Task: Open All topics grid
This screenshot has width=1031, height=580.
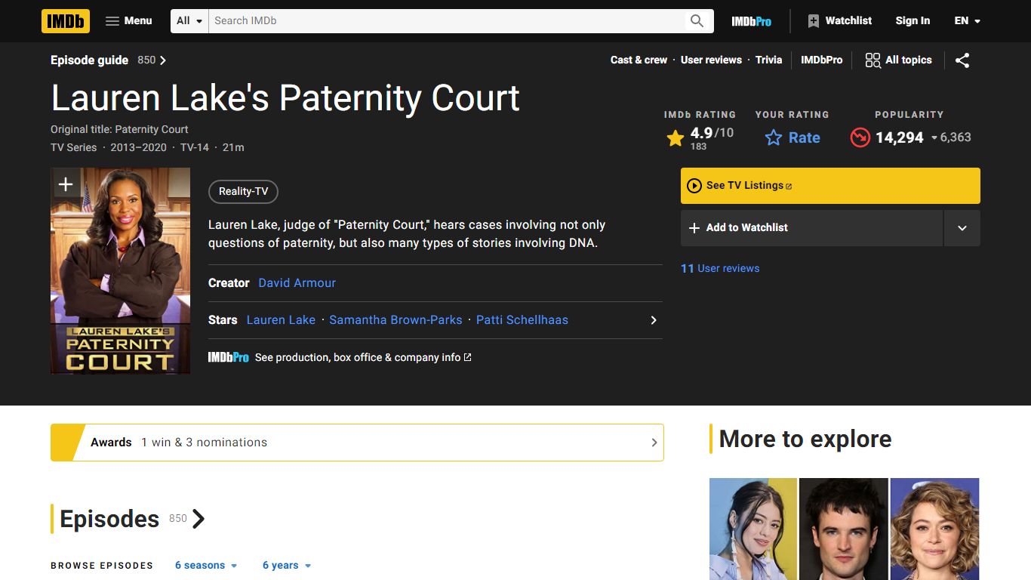Action: (x=898, y=60)
